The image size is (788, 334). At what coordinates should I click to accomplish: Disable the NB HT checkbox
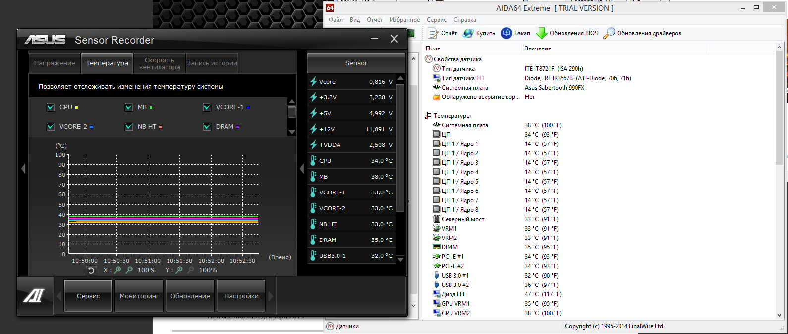pyautogui.click(x=129, y=127)
